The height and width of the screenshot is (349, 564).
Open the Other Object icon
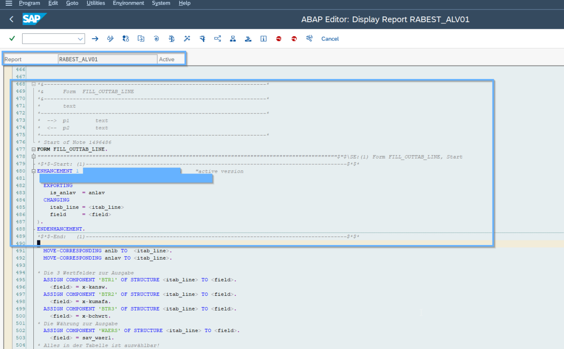(x=125, y=39)
